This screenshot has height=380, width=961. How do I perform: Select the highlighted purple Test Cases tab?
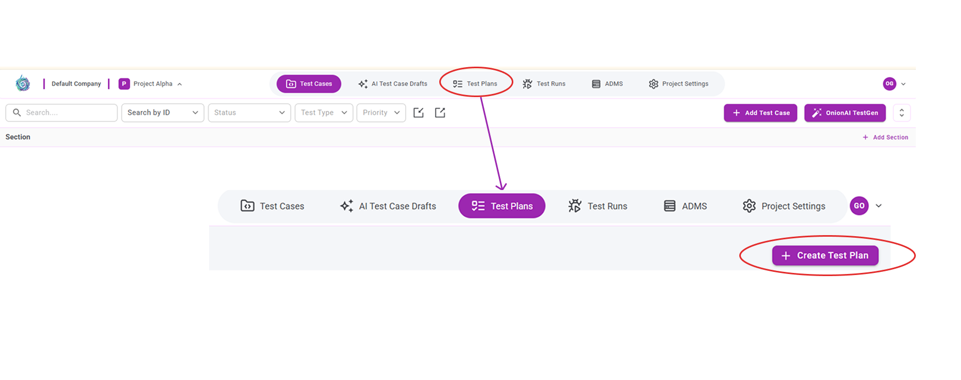pyautogui.click(x=309, y=84)
